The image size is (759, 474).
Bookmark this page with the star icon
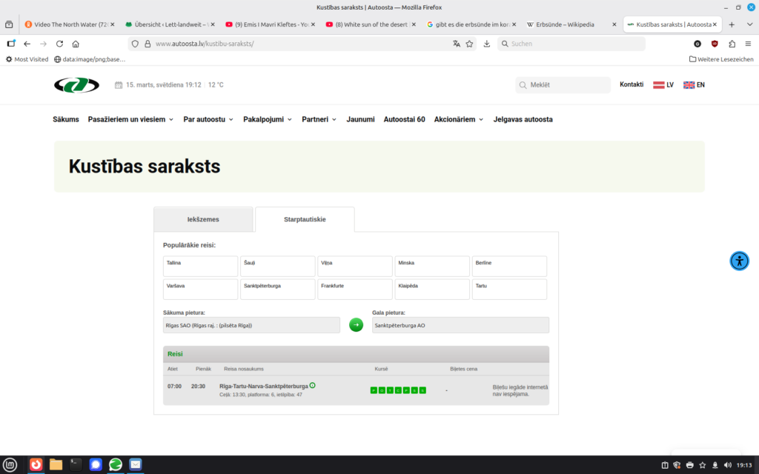pyautogui.click(x=469, y=44)
